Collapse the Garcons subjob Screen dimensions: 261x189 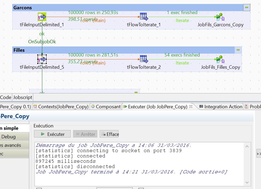[x=246, y=7]
